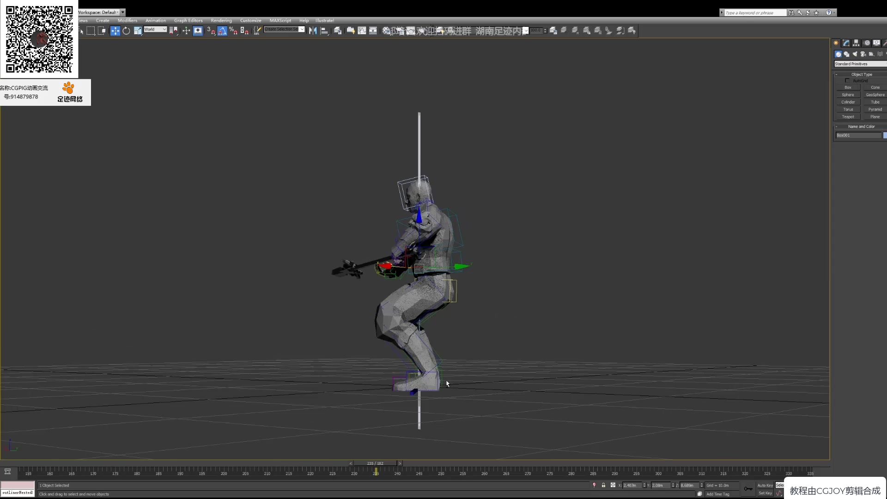
Task: Open the Material Editor icon
Action: (x=386, y=31)
